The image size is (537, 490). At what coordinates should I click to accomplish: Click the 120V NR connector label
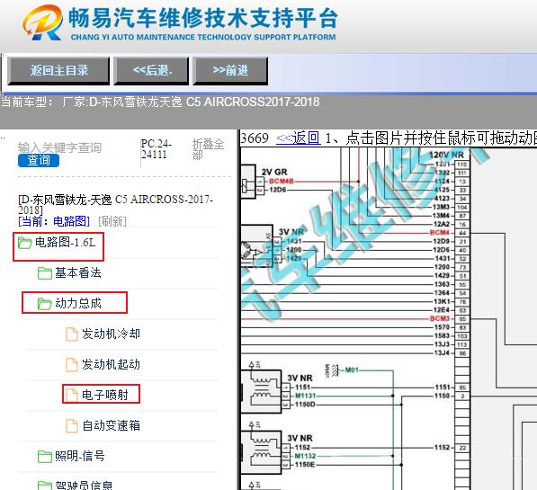point(446,156)
